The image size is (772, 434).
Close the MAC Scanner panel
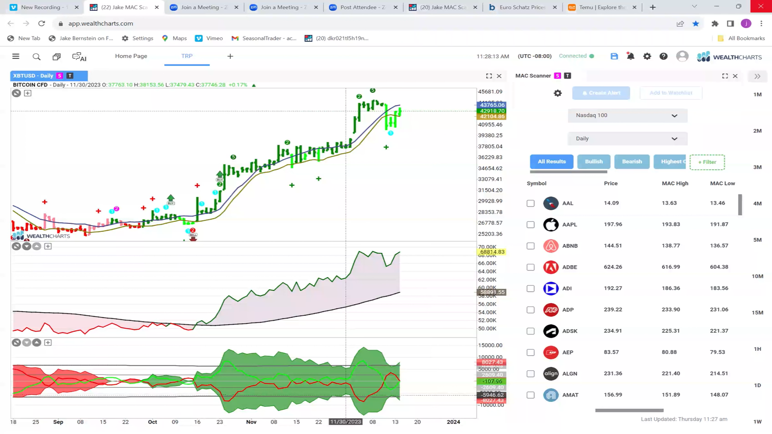tap(735, 76)
